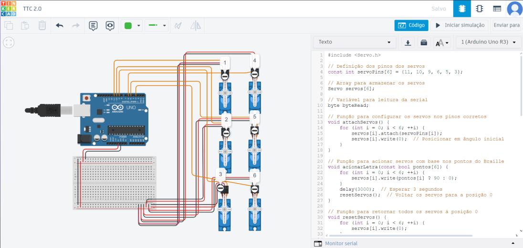523x248 pixels.
Task: Click the code editor horizontal scrollbar
Action: (x=400, y=236)
